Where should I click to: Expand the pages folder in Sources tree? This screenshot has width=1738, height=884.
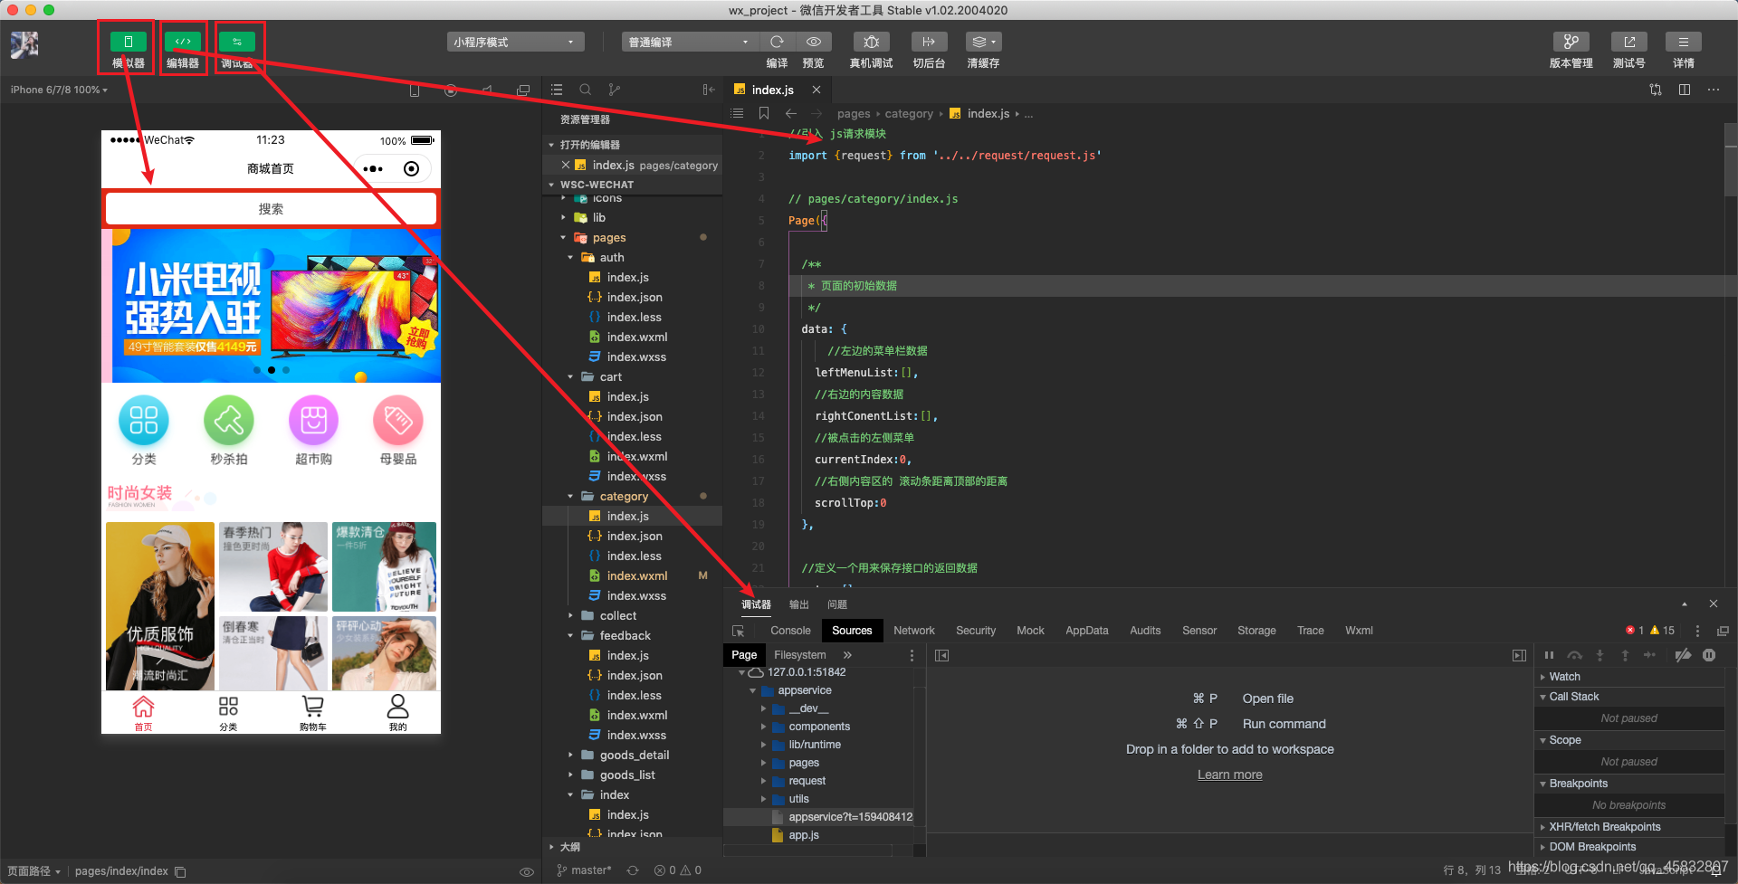tap(764, 763)
